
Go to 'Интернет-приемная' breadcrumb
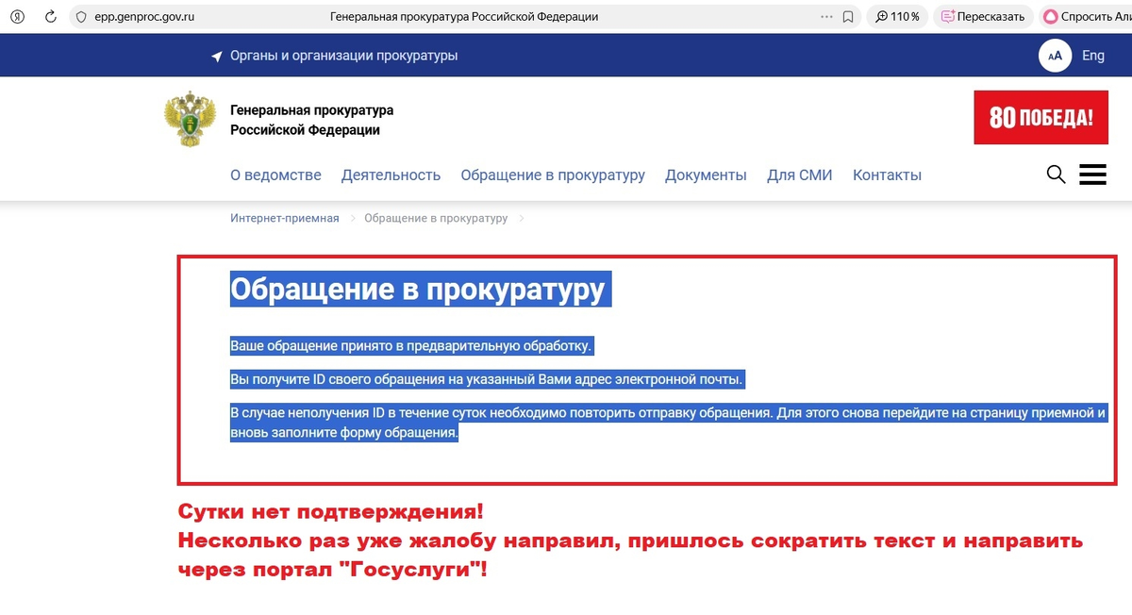285,218
